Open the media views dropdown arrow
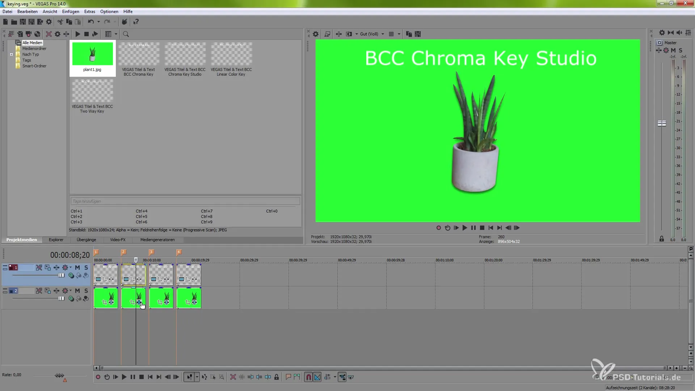695x391 pixels. tap(116, 34)
